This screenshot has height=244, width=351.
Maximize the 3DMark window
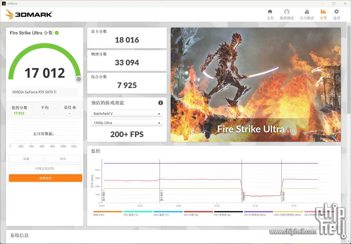coord(334,4)
